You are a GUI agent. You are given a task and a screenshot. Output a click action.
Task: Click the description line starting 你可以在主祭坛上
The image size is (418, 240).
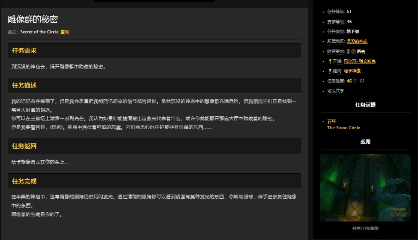[143, 119]
